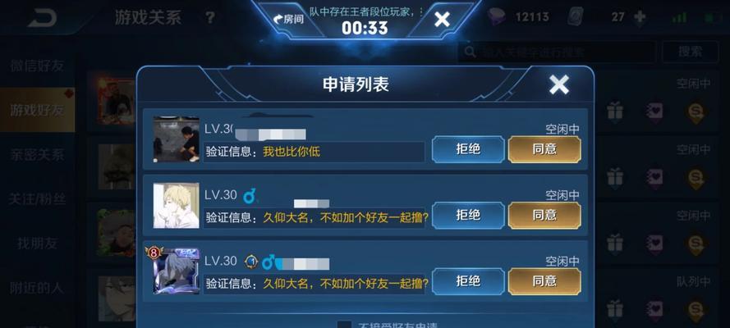Click the back arrow icon at top left
The image size is (730, 328).
pyautogui.click(x=42, y=18)
